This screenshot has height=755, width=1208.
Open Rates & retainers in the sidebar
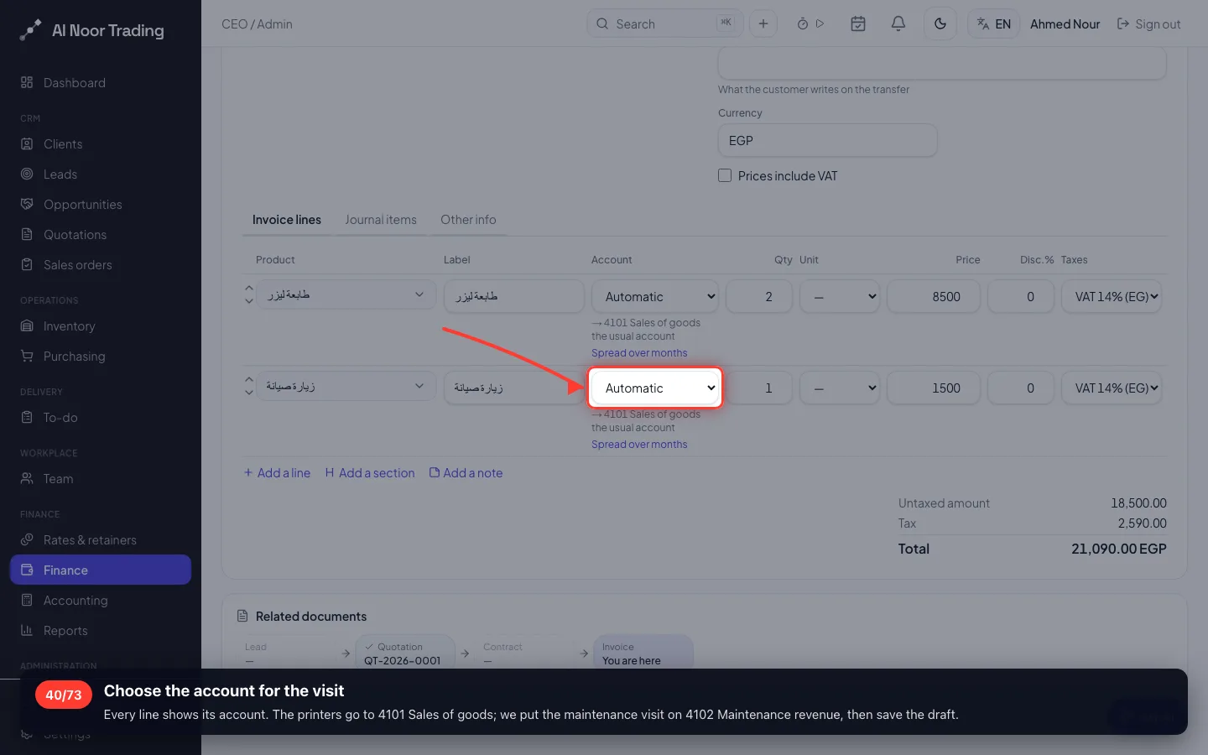101,540
